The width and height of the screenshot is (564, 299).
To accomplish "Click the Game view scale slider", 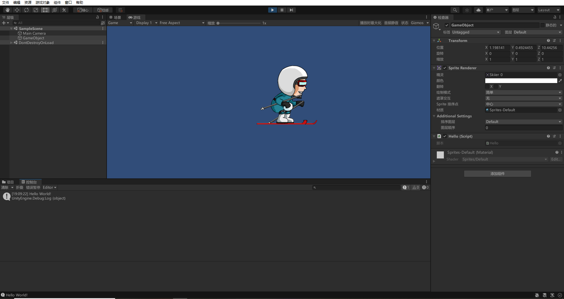I will point(239,23).
